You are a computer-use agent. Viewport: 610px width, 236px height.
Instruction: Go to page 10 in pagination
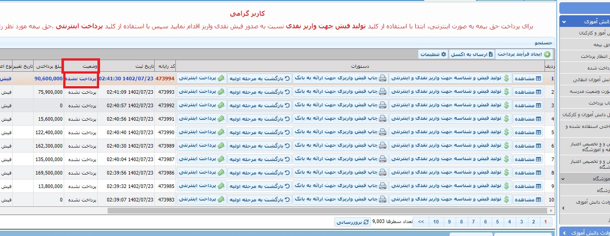(436, 222)
